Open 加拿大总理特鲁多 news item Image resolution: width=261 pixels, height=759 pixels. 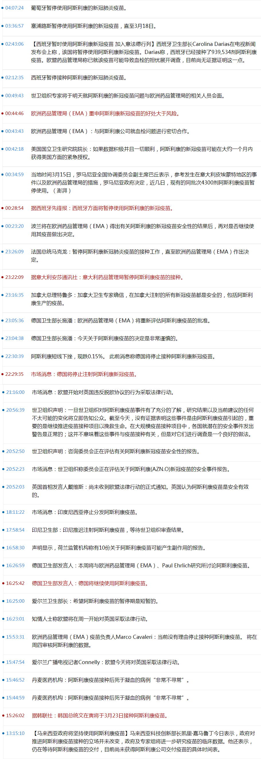click(x=142, y=299)
